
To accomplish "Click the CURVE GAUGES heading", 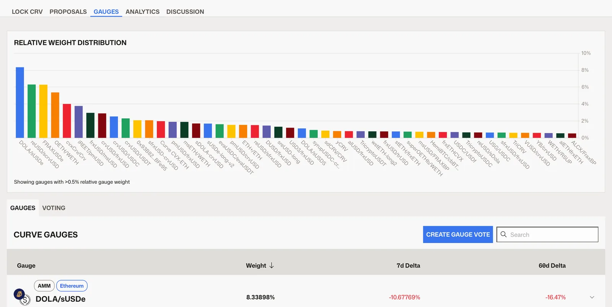I will (x=46, y=235).
